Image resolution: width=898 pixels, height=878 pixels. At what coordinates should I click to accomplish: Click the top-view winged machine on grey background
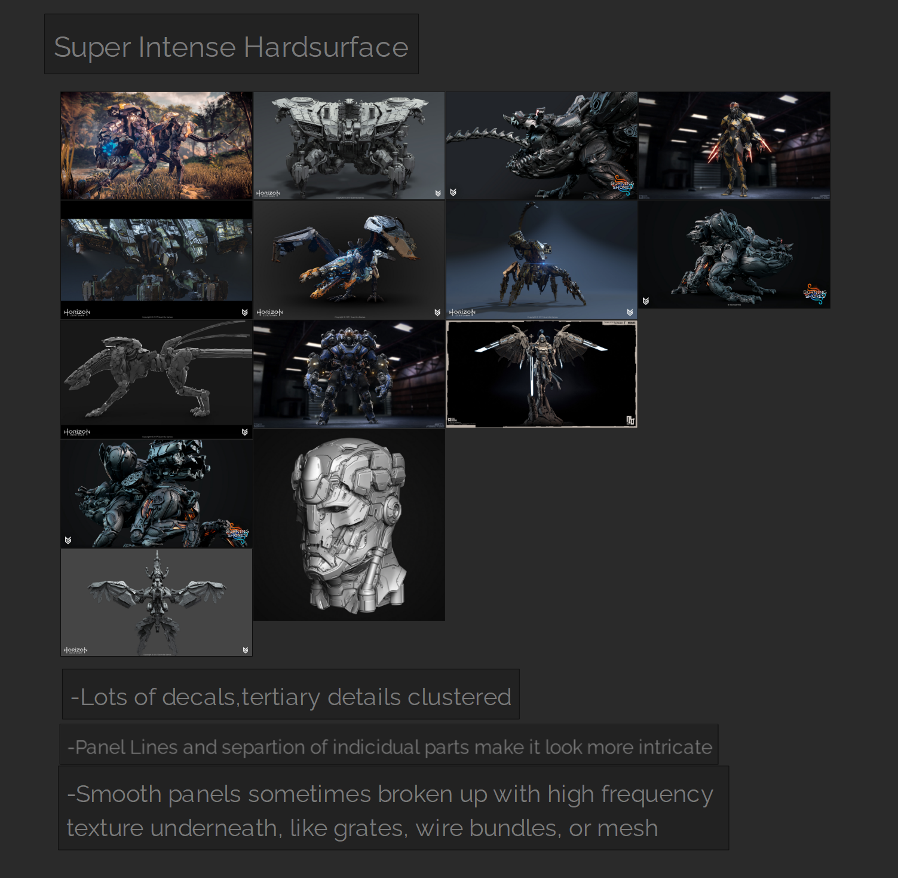[157, 603]
